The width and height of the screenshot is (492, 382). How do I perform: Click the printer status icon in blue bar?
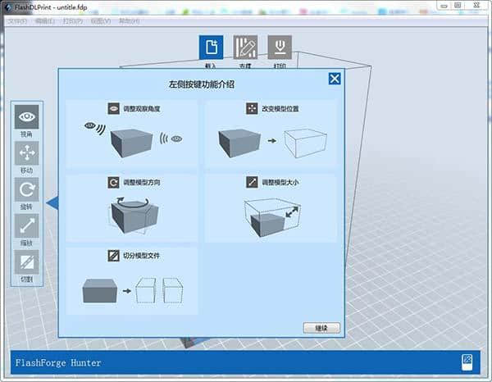(x=467, y=361)
